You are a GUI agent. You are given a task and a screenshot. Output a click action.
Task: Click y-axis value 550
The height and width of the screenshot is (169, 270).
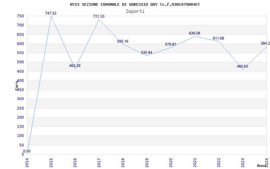pos(20,53)
